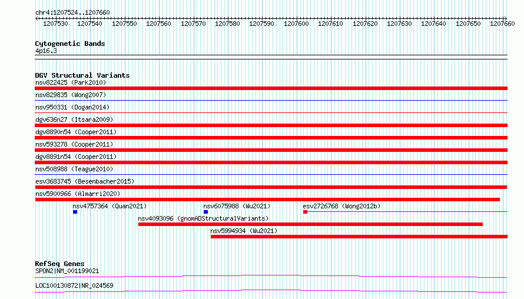Click the 1207630 ruler position label
Screen dimensions: 524x299
point(399,24)
